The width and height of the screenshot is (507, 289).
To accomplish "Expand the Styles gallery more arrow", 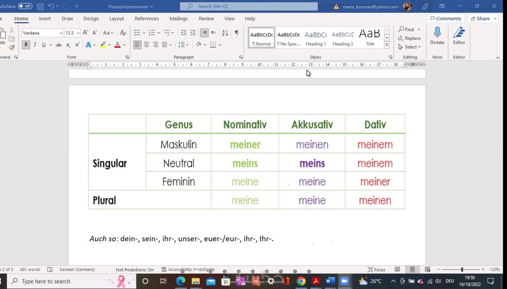I will click(x=387, y=45).
